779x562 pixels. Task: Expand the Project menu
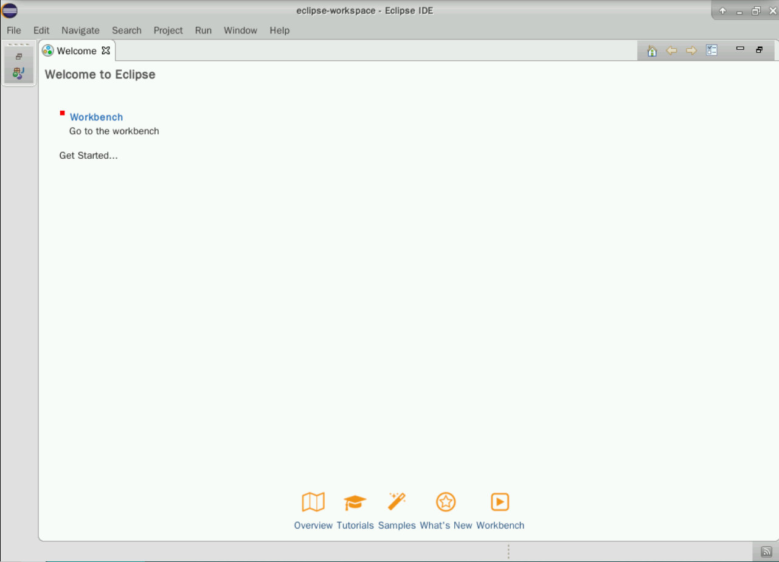(x=168, y=30)
